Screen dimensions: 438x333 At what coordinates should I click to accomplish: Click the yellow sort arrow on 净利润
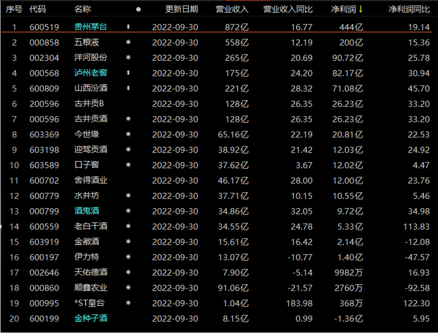pyautogui.click(x=360, y=9)
